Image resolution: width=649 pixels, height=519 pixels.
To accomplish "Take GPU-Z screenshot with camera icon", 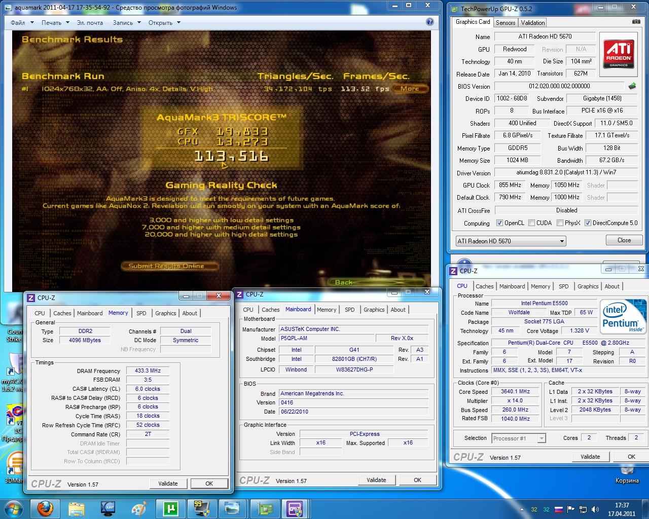I will (636, 22).
